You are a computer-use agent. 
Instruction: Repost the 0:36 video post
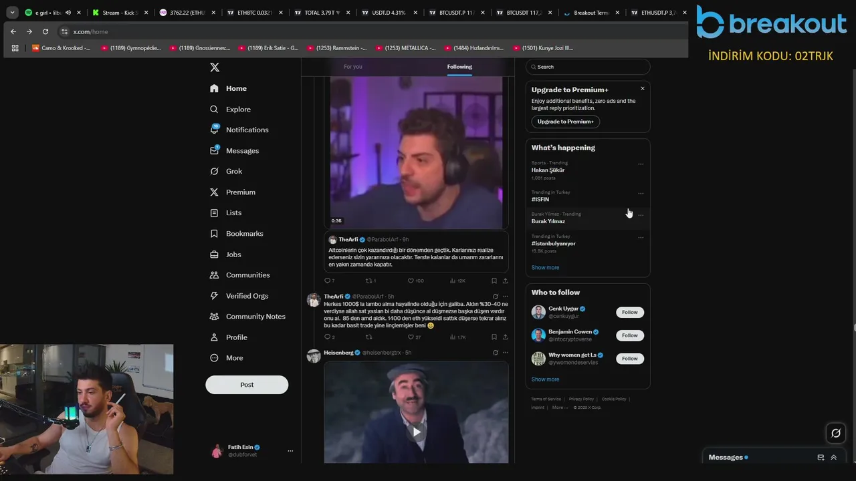click(x=369, y=281)
